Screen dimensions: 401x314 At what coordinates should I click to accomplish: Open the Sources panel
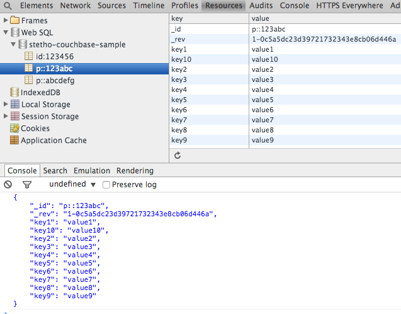(x=111, y=6)
